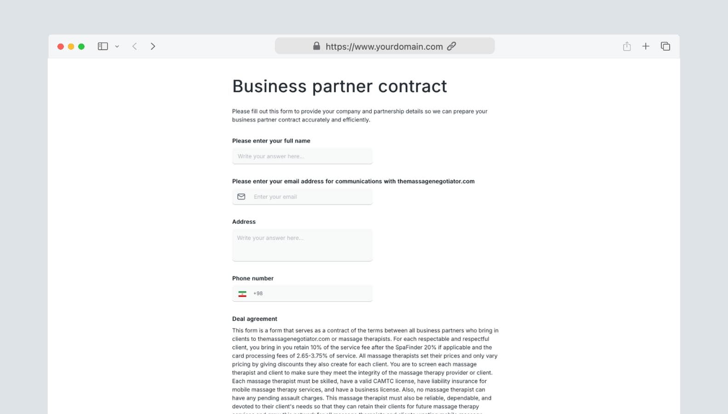Click the full name answer field
The height and width of the screenshot is (414, 728).
[302, 156]
